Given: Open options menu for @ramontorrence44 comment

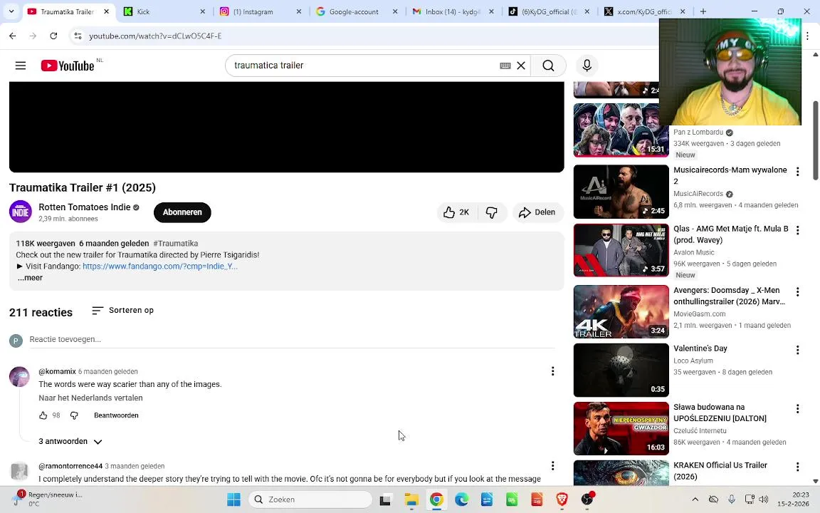Looking at the screenshot, I should (x=552, y=466).
